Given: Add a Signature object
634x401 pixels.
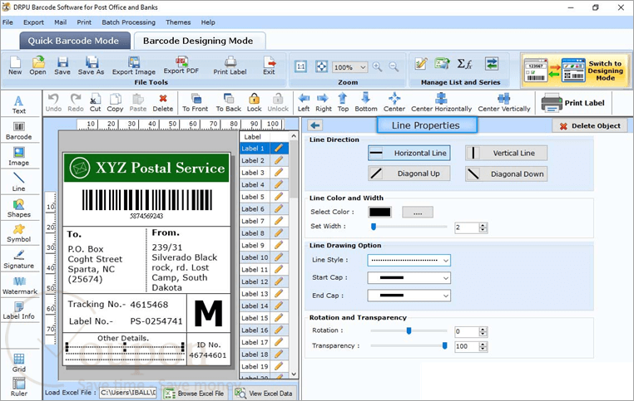Looking at the screenshot, I should [18, 259].
